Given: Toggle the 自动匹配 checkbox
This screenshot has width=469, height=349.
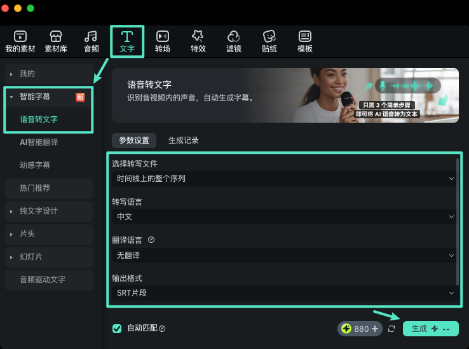Looking at the screenshot, I should point(117,329).
